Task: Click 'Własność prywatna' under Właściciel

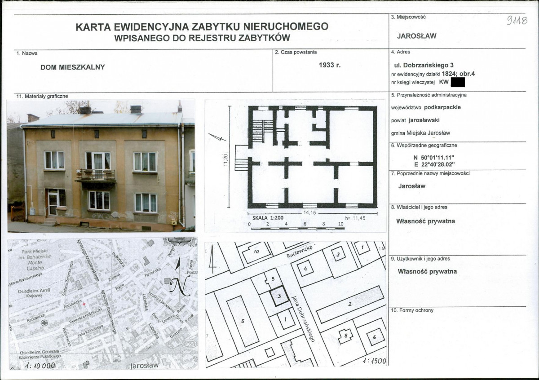Action: coord(426,221)
